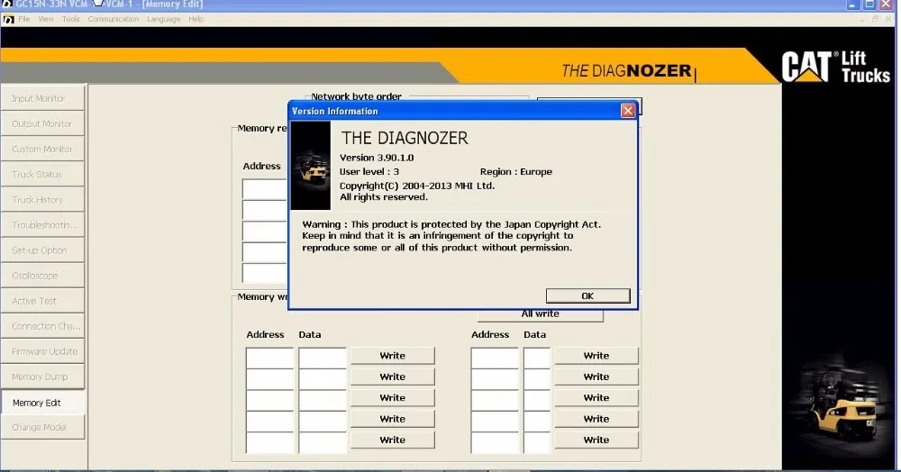901x472 pixels.
Task: Open Custom Monitor panel
Action: (43, 149)
